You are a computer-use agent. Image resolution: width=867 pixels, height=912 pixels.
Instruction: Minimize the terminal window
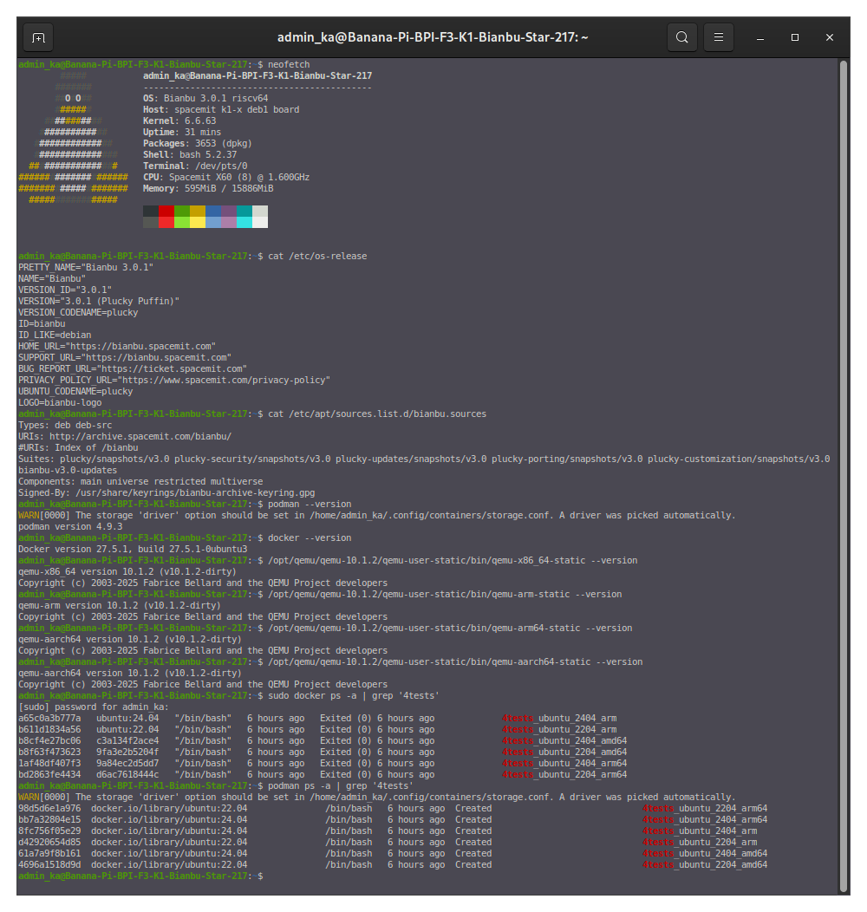(x=760, y=37)
